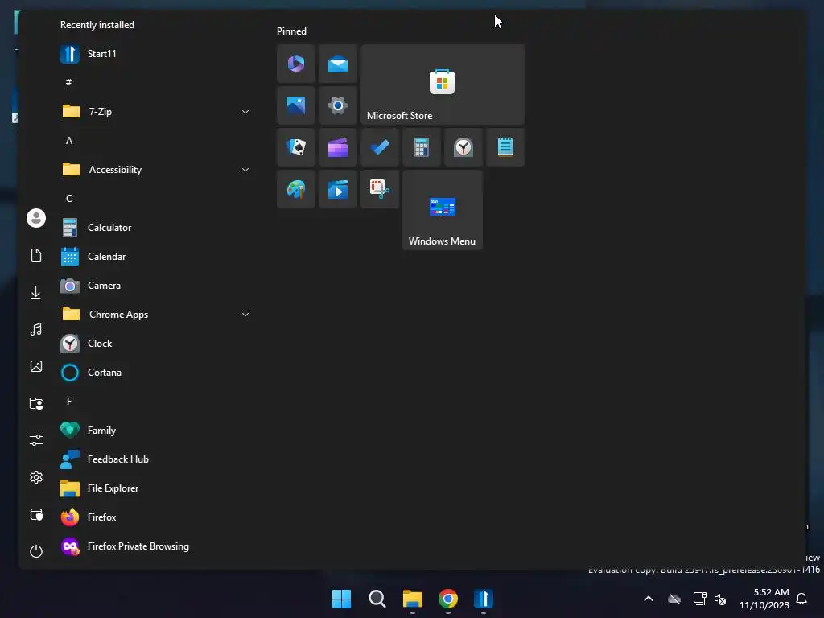The height and width of the screenshot is (618, 824).
Task: Open the Windows Menu tile
Action: point(443,210)
